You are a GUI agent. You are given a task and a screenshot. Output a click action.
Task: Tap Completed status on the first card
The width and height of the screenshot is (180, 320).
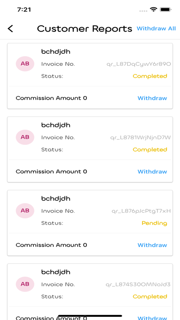tap(150, 76)
